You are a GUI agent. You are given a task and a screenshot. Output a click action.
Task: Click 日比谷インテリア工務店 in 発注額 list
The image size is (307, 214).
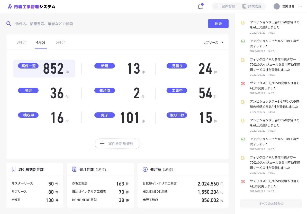click(x=160, y=183)
